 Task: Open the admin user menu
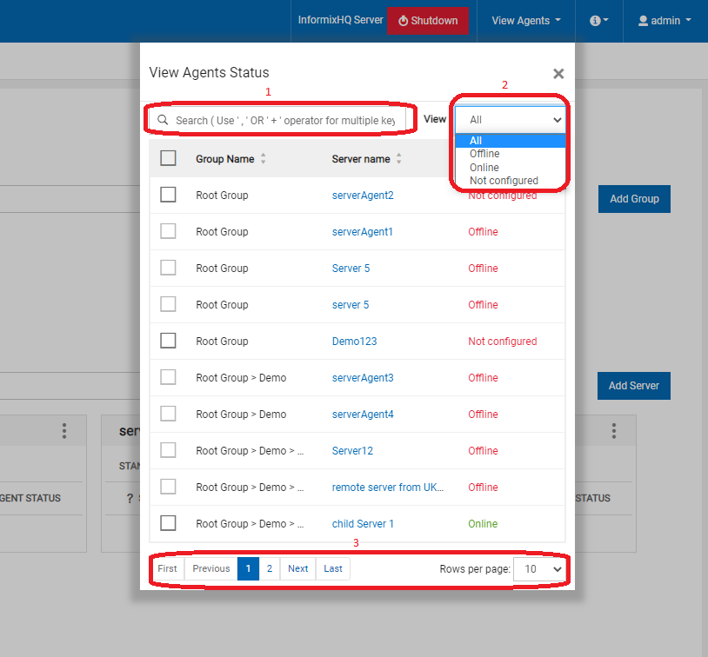665,21
